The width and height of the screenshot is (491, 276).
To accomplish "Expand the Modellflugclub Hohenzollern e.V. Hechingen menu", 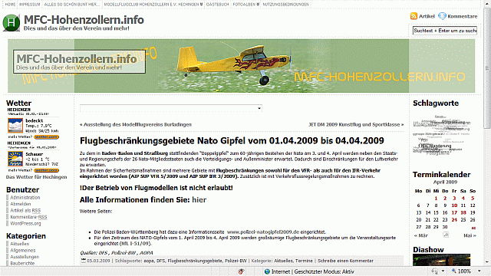I will [x=153, y=5].
